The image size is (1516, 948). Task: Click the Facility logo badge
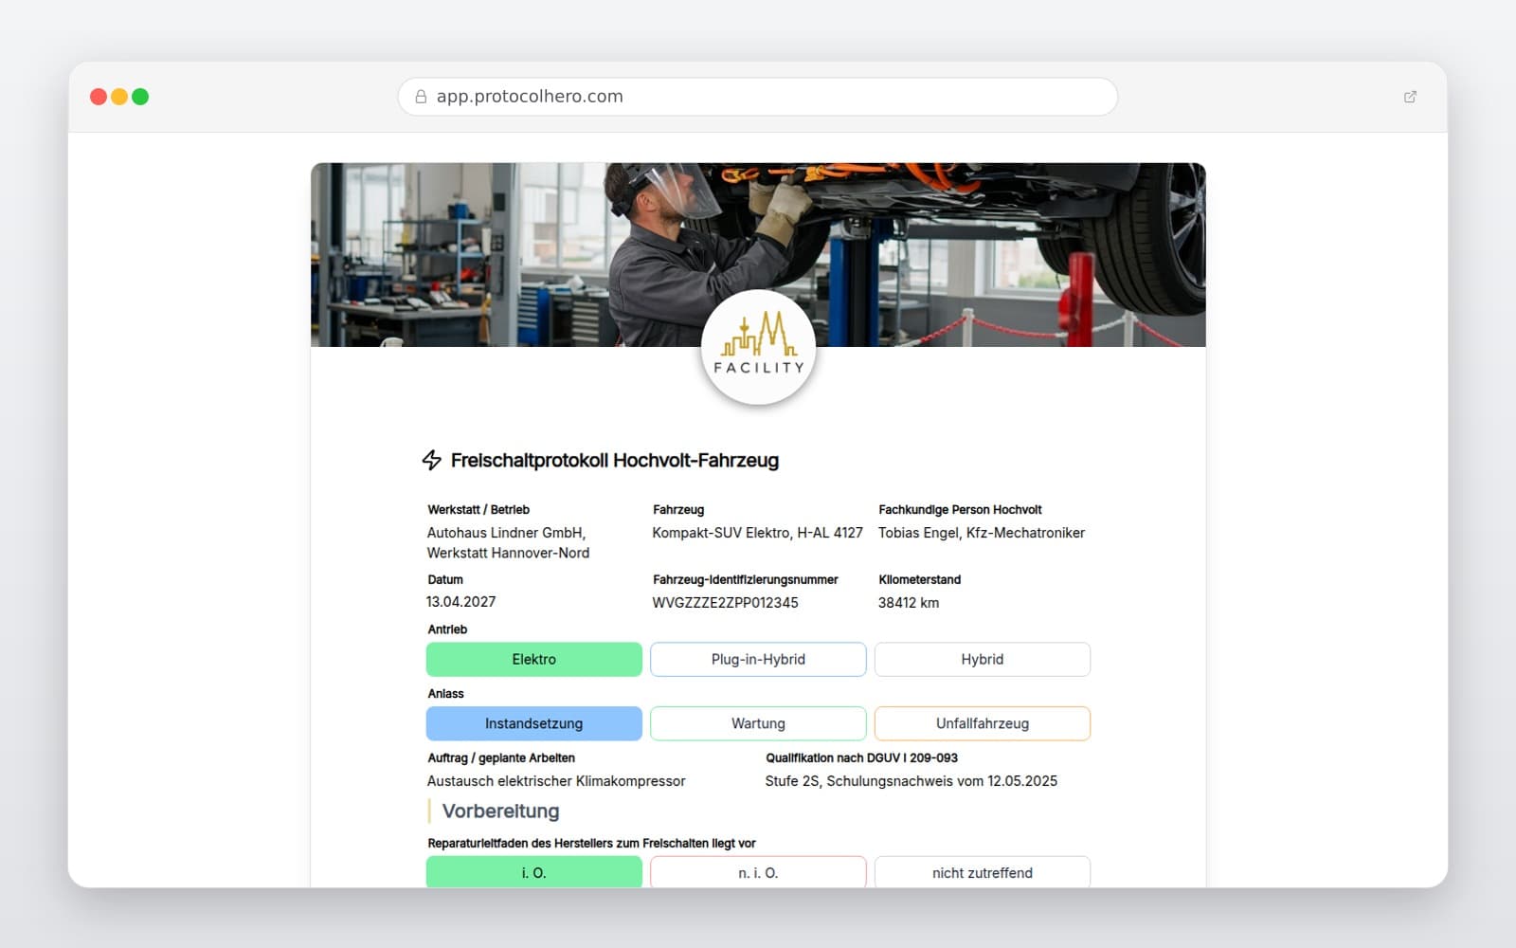[758, 347]
